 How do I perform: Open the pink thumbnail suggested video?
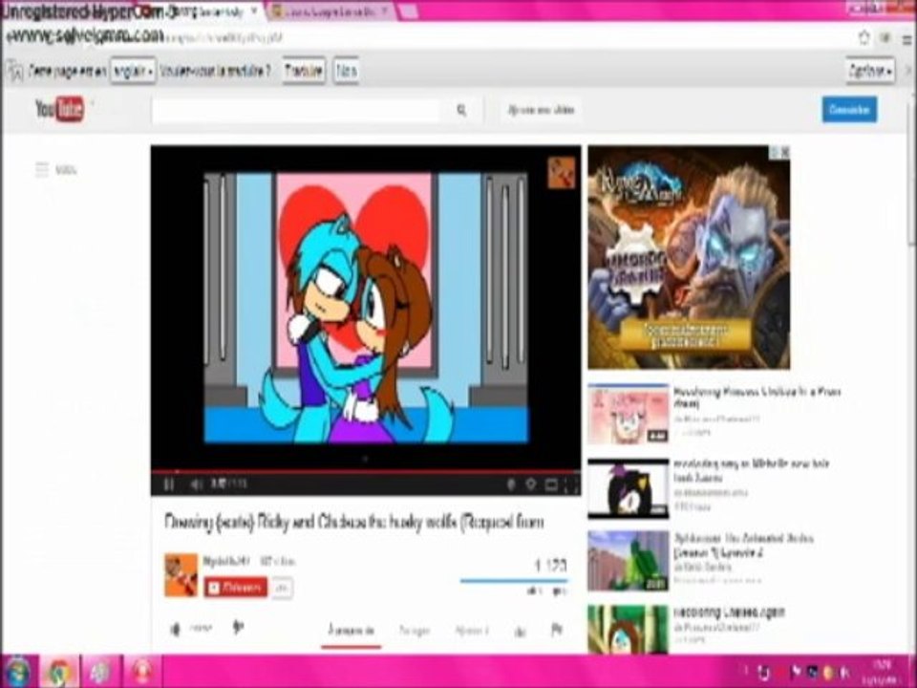coord(629,415)
